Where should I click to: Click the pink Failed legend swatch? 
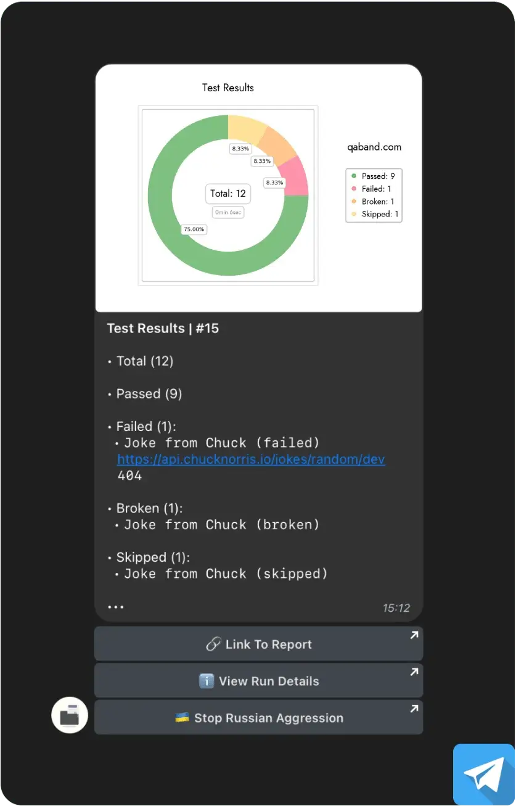[354, 189]
